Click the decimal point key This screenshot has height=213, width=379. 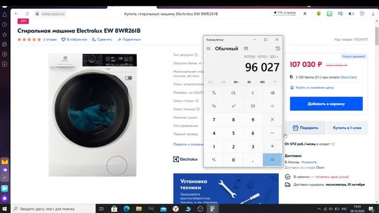pyautogui.click(x=253, y=160)
